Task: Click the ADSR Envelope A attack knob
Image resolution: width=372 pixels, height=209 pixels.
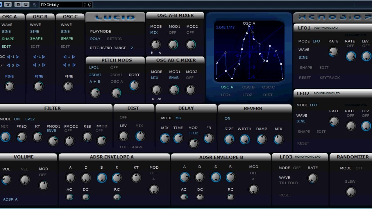Action: (x=70, y=178)
